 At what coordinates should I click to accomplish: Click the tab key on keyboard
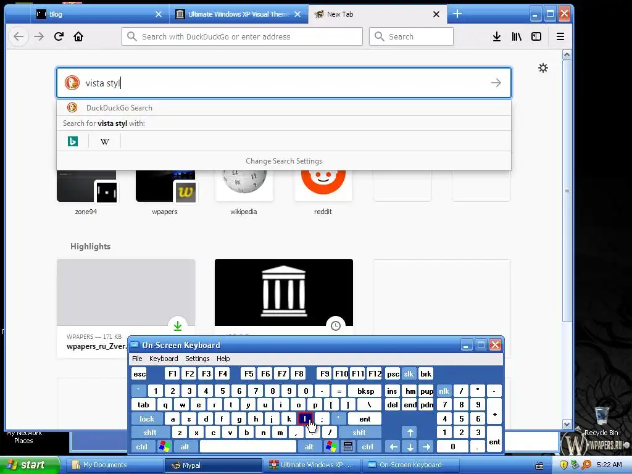click(143, 405)
